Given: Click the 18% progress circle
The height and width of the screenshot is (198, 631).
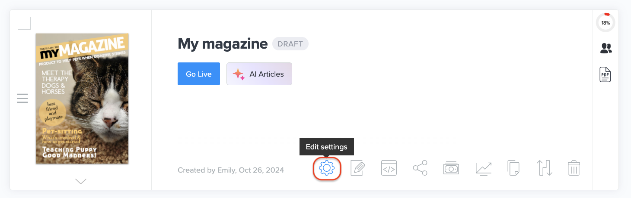Looking at the screenshot, I should (x=606, y=23).
